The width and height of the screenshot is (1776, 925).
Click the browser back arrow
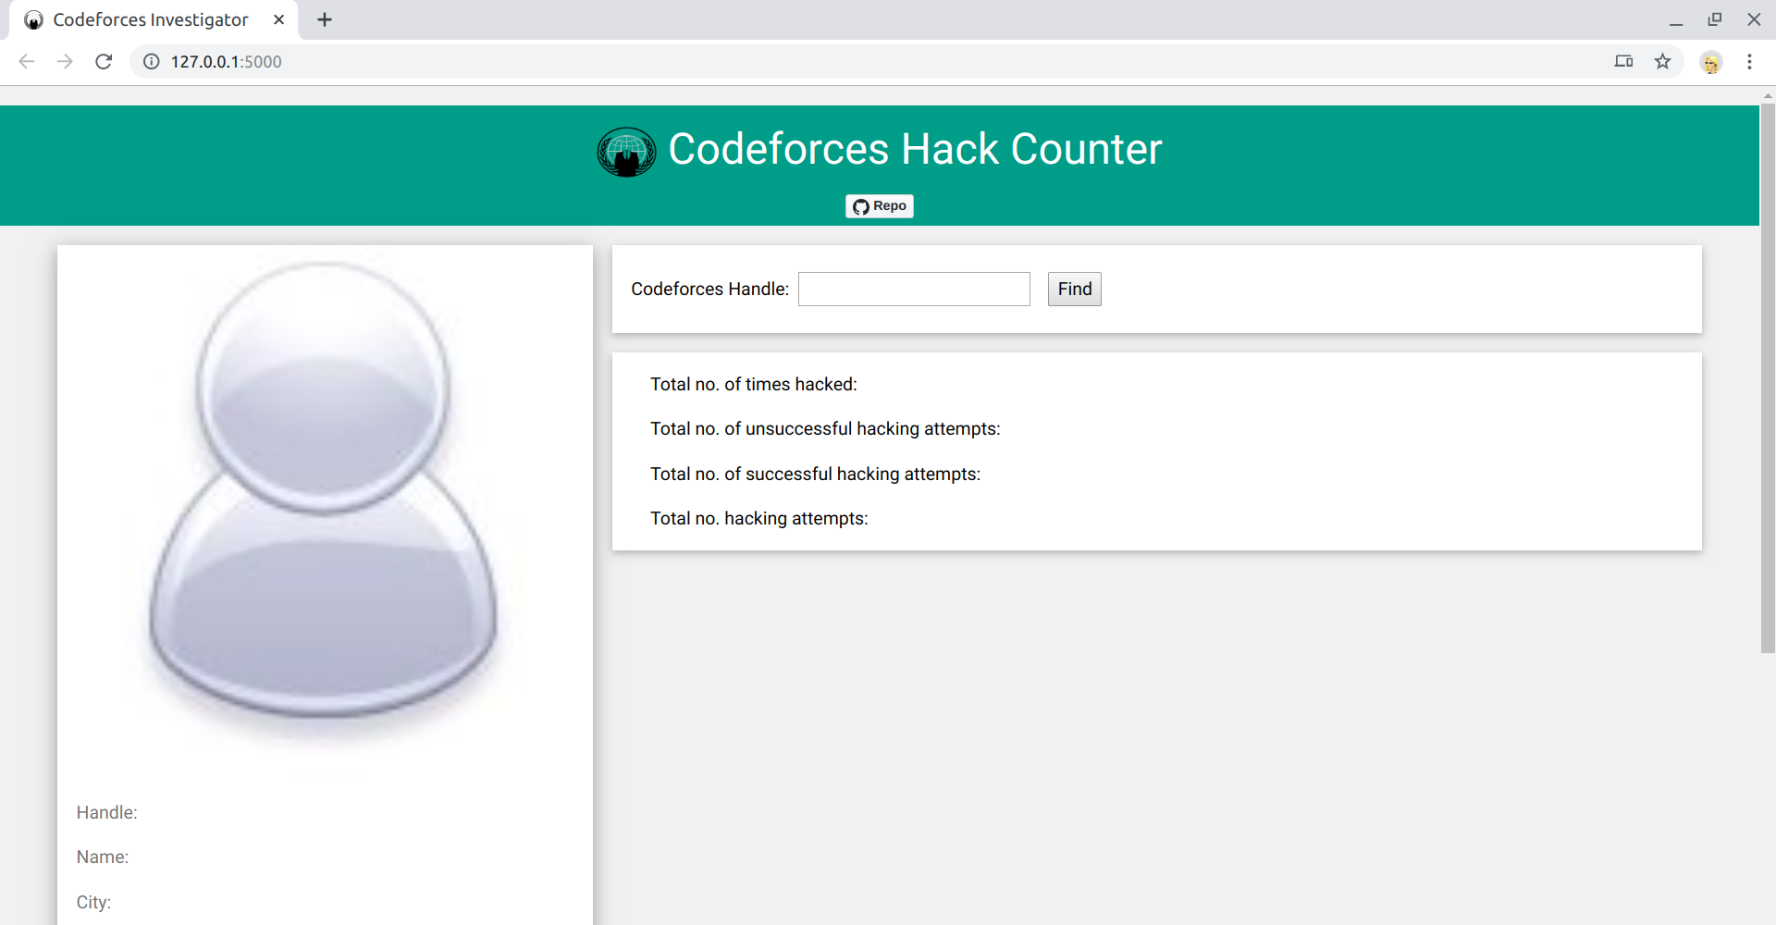tap(26, 61)
